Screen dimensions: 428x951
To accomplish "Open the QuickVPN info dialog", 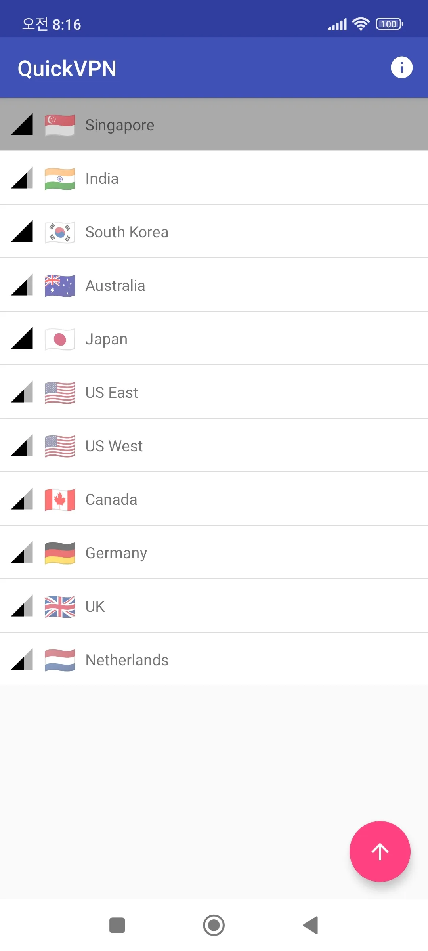I will pyautogui.click(x=401, y=67).
